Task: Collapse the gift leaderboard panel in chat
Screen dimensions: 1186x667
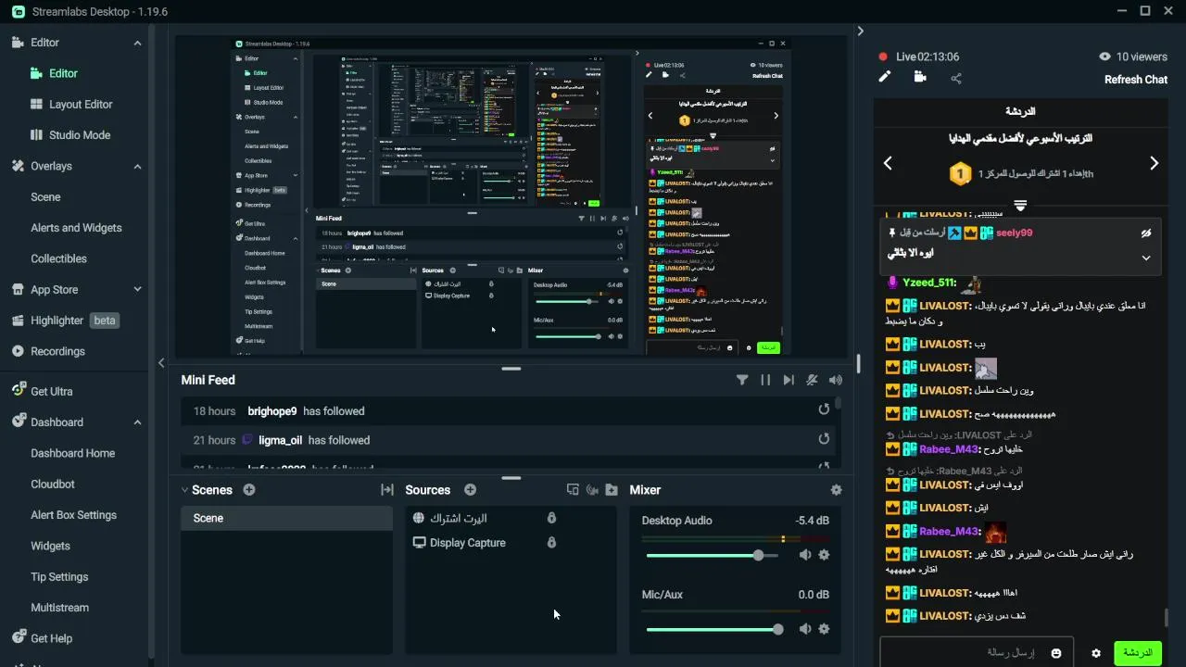Action: click(1020, 206)
